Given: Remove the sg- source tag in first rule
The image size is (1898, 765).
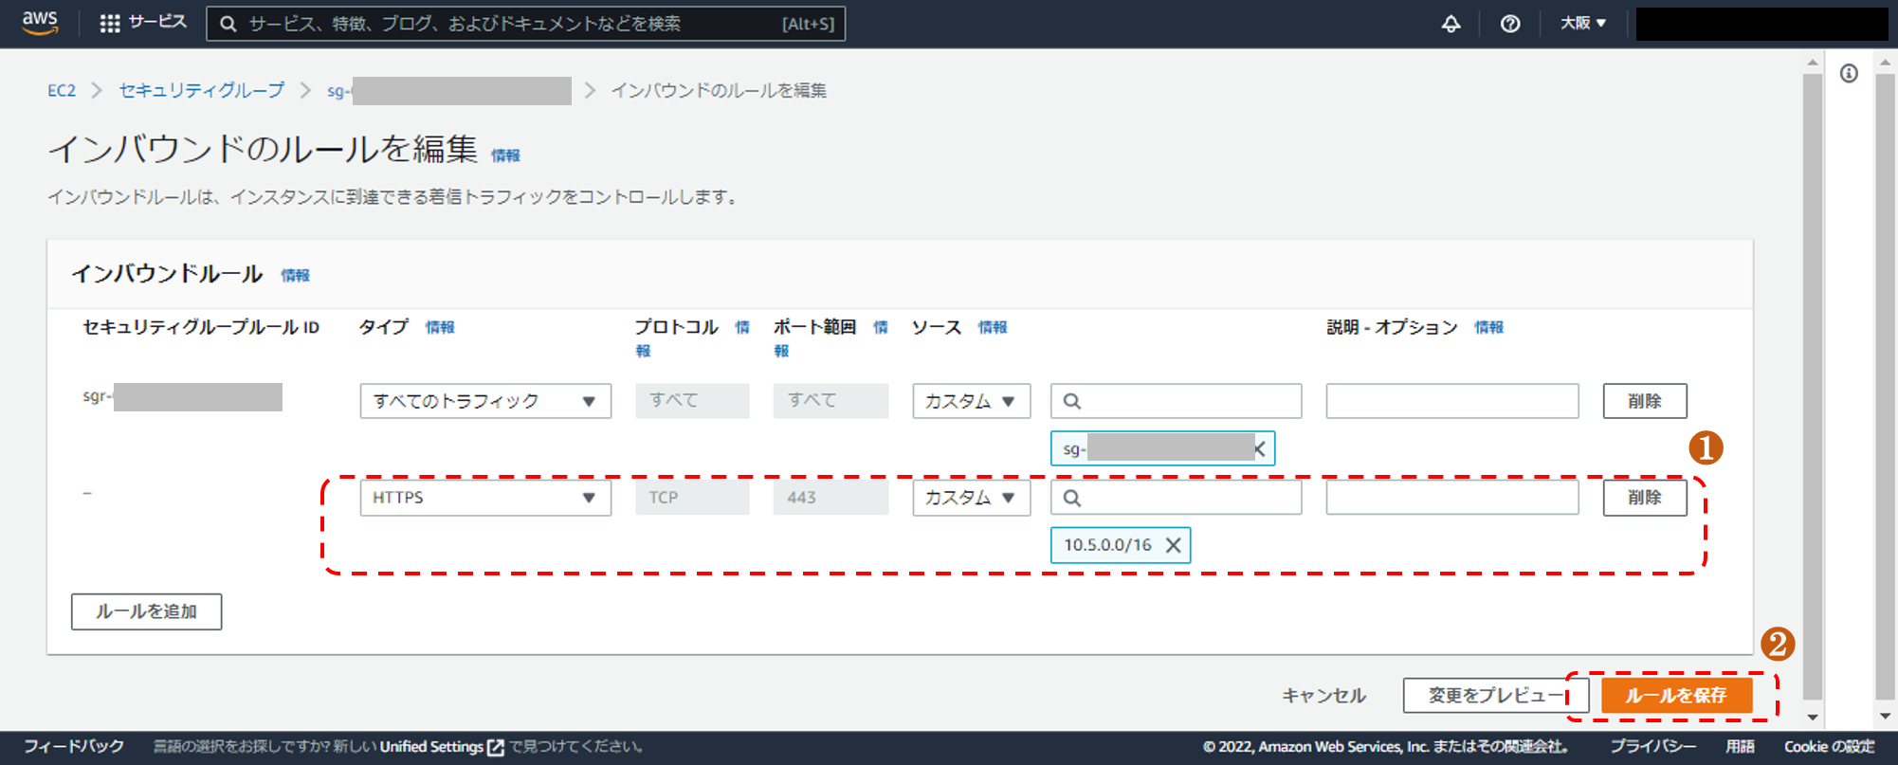Looking at the screenshot, I should 1260,449.
